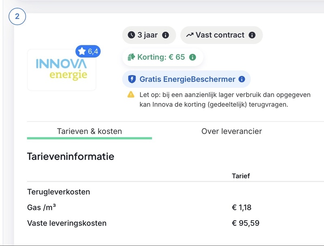
Task: Click the info icon next to 3 jaar
Action: coord(165,35)
